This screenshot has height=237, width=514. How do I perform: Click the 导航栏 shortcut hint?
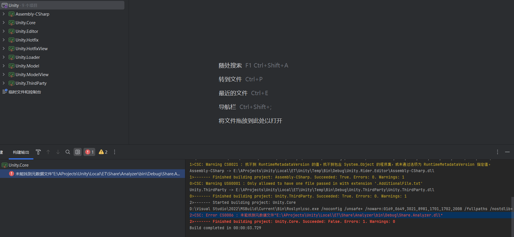coord(245,107)
